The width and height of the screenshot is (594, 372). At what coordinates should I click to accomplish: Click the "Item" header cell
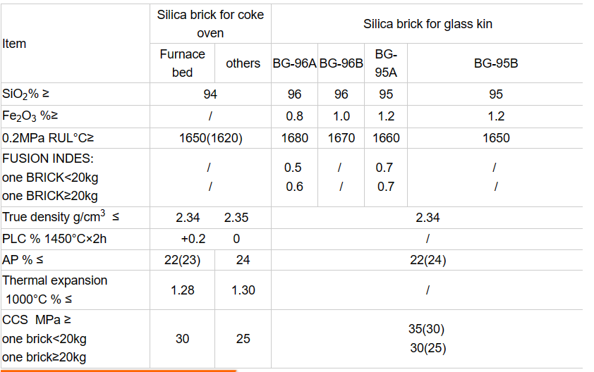coord(14,44)
